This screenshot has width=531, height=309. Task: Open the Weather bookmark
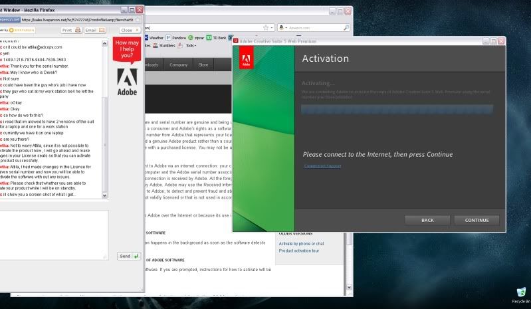tap(154, 38)
